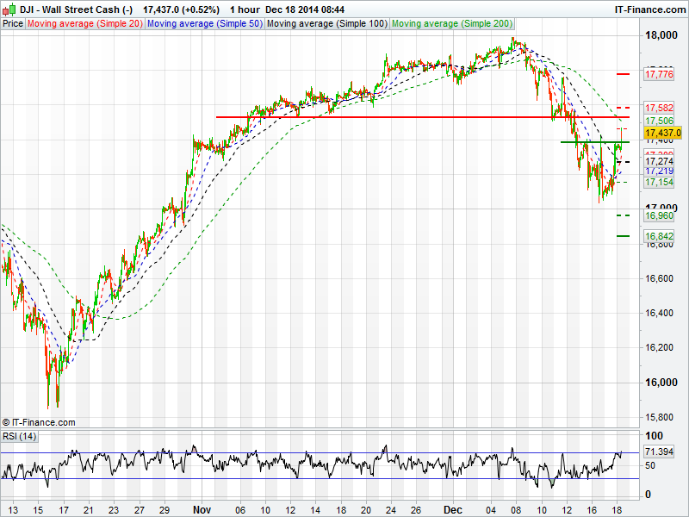Open the IT-Finance.com link at top right
The image size is (689, 517).
click(649, 9)
